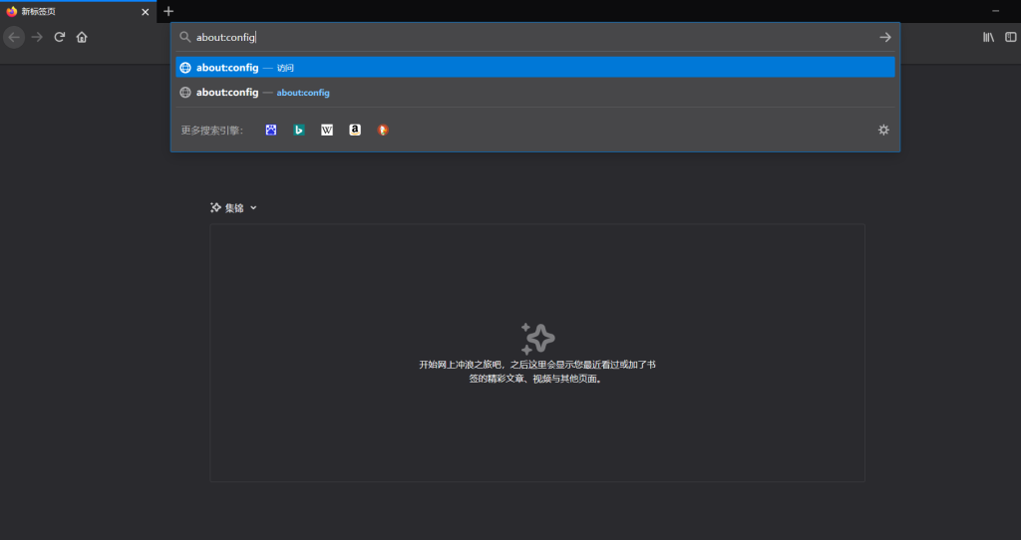Image resolution: width=1021 pixels, height=540 pixels.
Task: Open search settings gear icon
Action: coord(883,130)
